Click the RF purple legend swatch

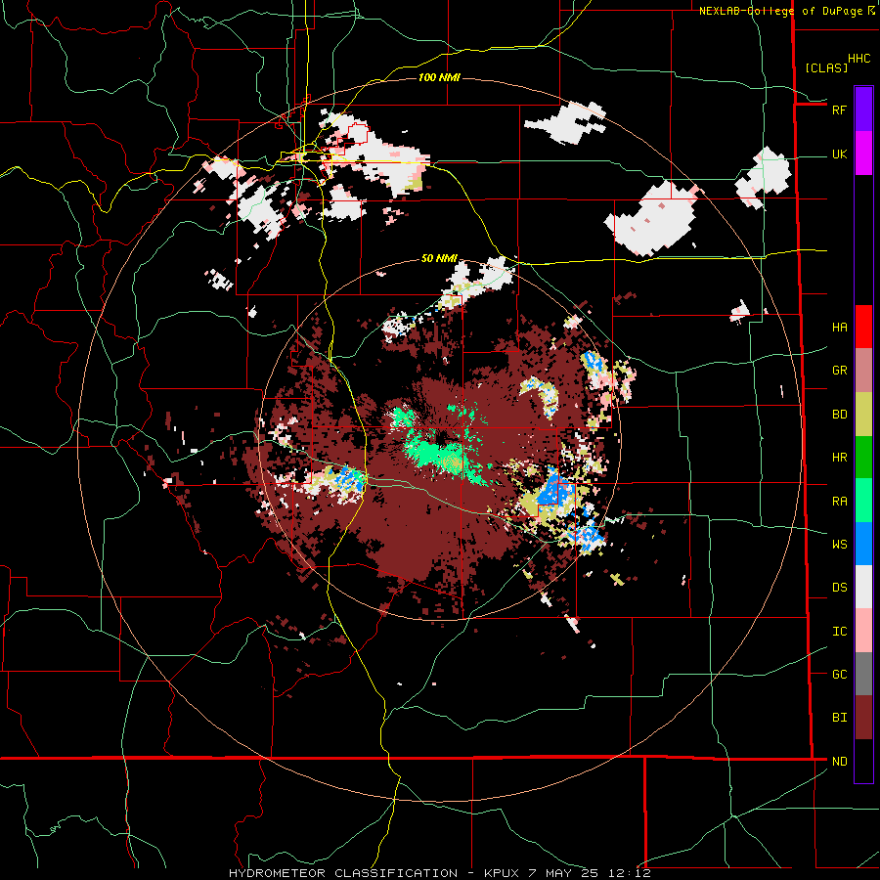pyautogui.click(x=863, y=109)
